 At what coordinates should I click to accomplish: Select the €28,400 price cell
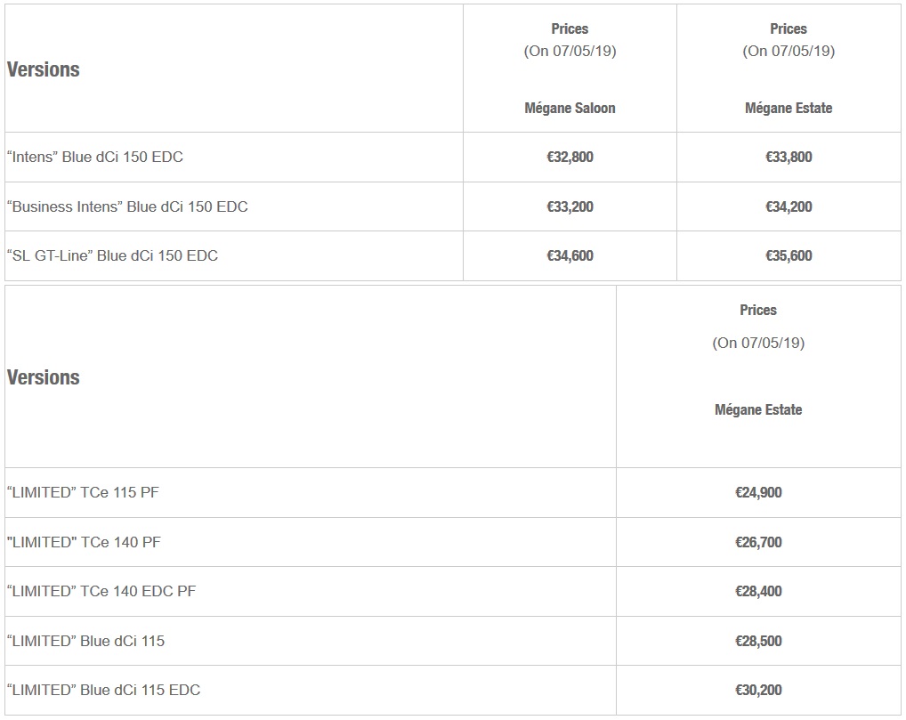(758, 591)
